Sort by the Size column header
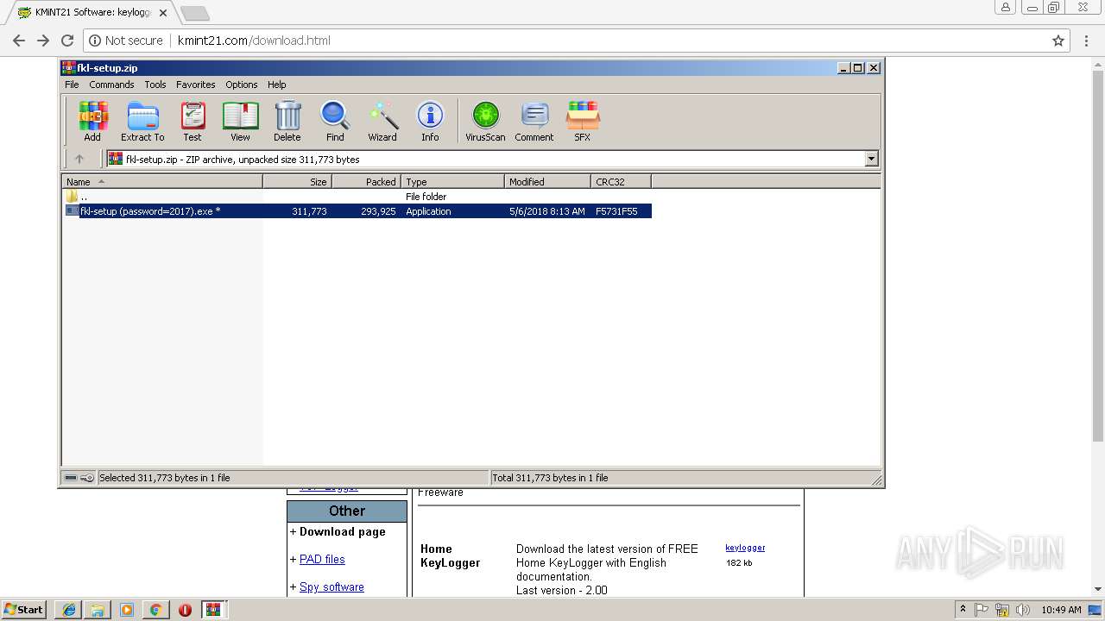1105x621 pixels. point(298,182)
